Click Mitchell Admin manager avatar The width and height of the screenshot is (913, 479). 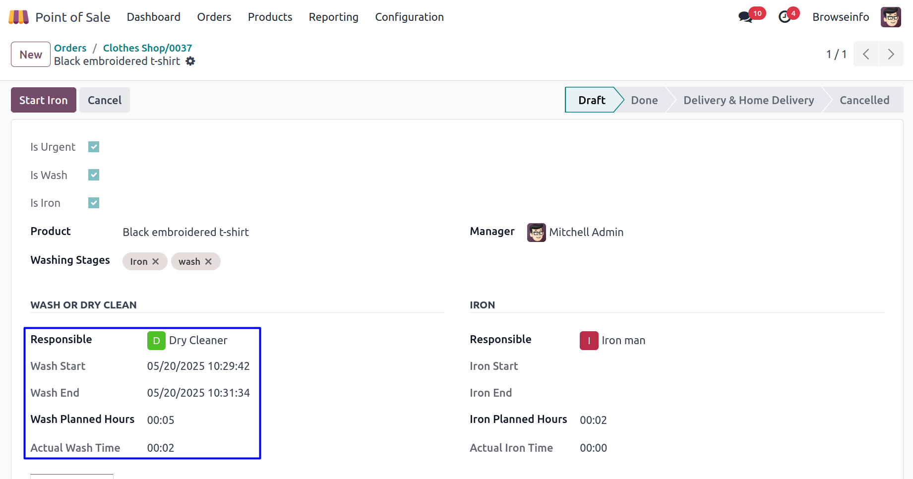point(536,233)
